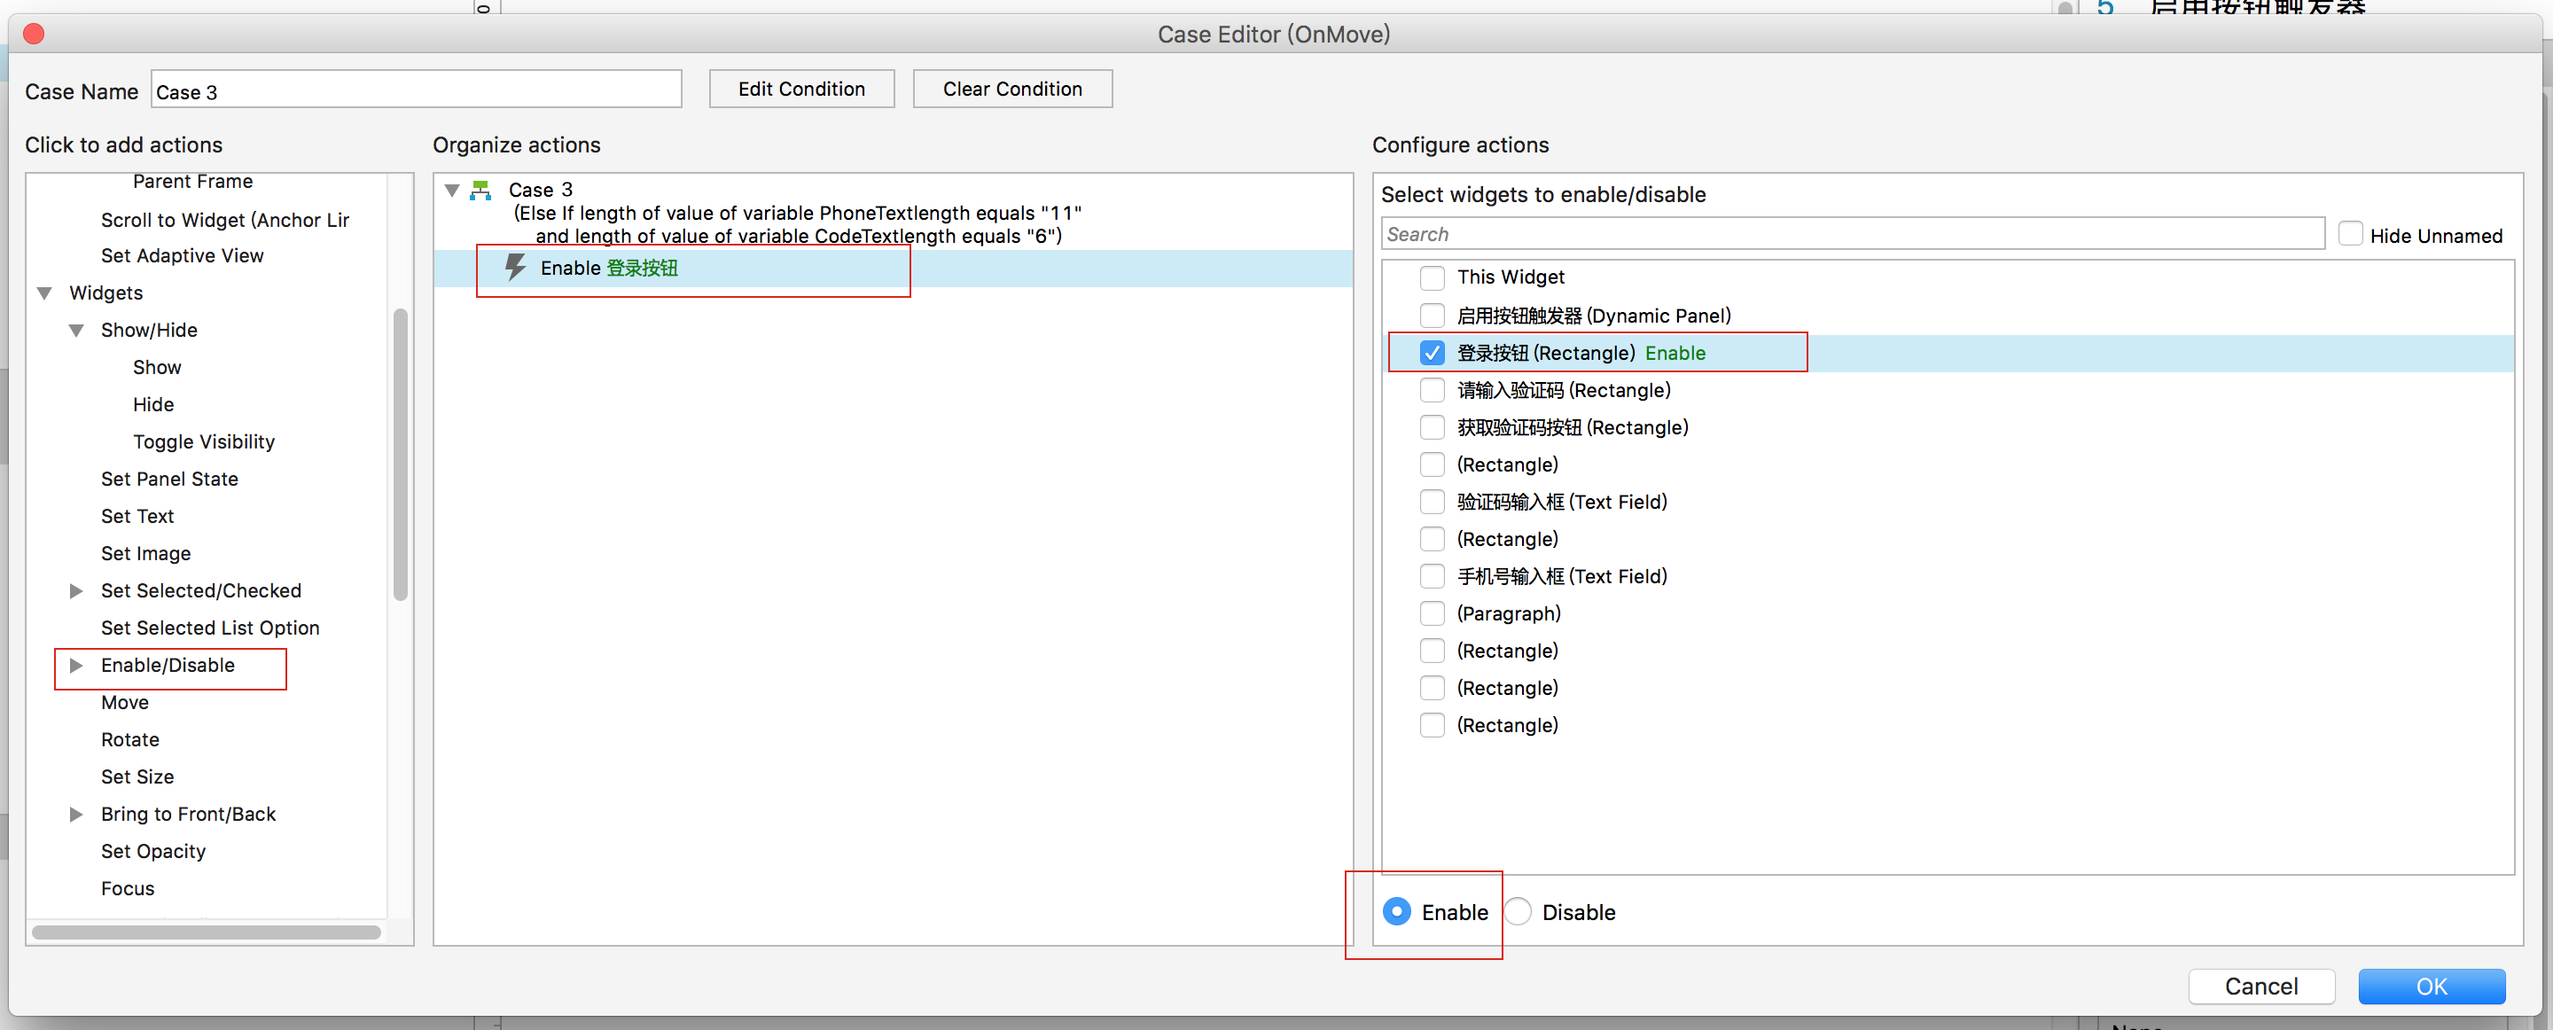Expand the Set Selected/Checked group
The image size is (2553, 1030).
75,591
